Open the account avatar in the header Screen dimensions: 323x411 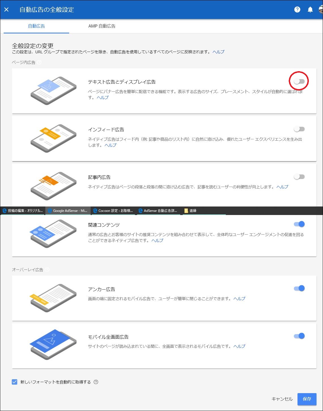tap(321, 10)
